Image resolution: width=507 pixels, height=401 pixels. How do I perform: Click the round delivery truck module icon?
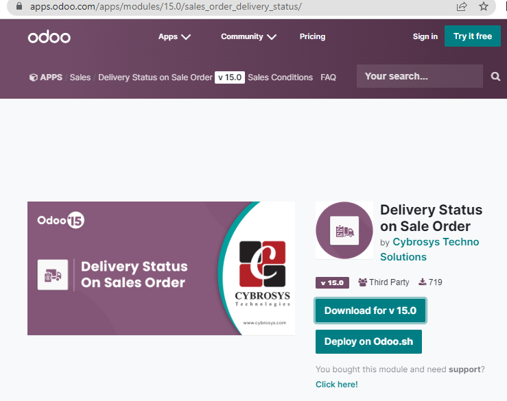point(344,230)
